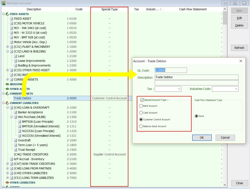Click the Maintain Account title bar icon
The height and width of the screenshot is (189, 250).
pos(3,3)
